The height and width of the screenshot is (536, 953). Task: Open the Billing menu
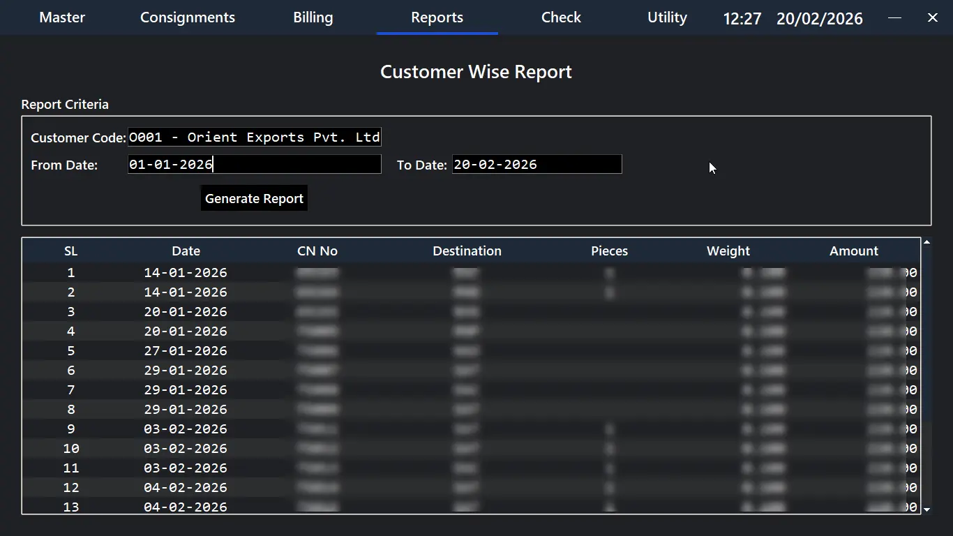click(313, 17)
